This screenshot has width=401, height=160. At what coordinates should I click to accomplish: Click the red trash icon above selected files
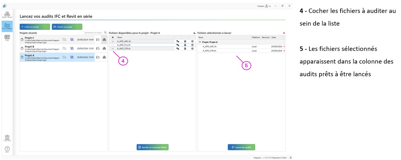click(x=284, y=33)
